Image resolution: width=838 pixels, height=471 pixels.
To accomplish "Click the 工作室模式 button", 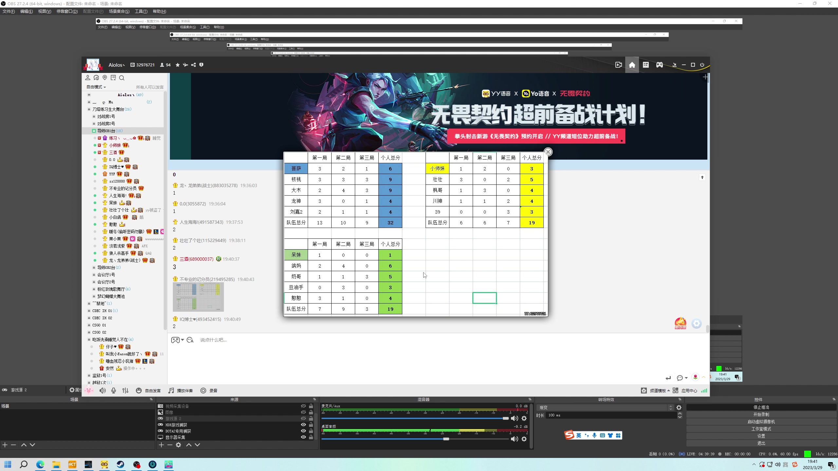I will (x=761, y=429).
